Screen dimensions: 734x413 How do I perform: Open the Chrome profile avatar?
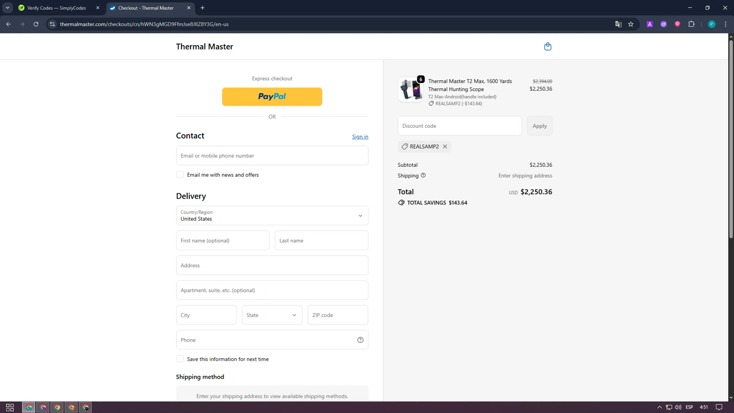(x=711, y=24)
